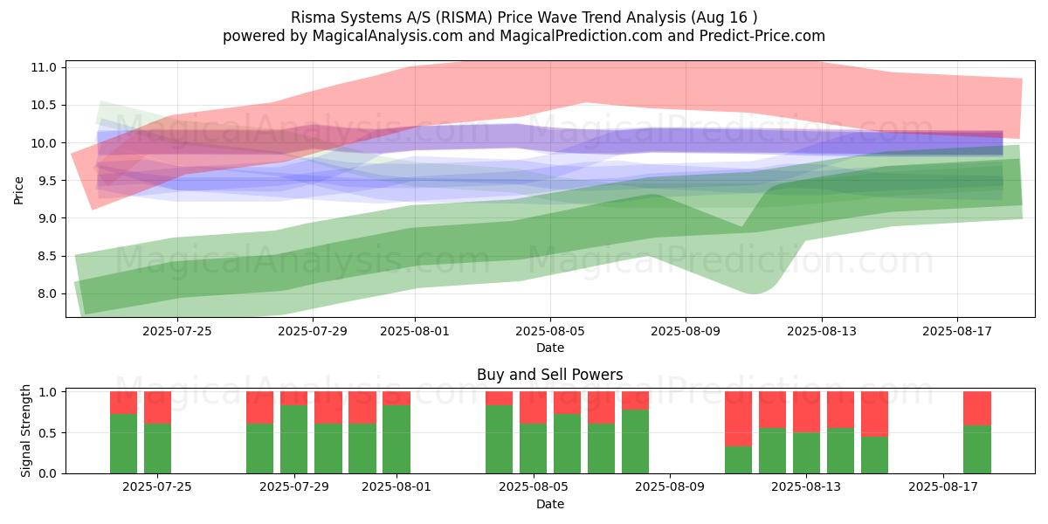Click the 2025-08-13 date under the signal chart
This screenshot has width=1048, height=524.
806,487
